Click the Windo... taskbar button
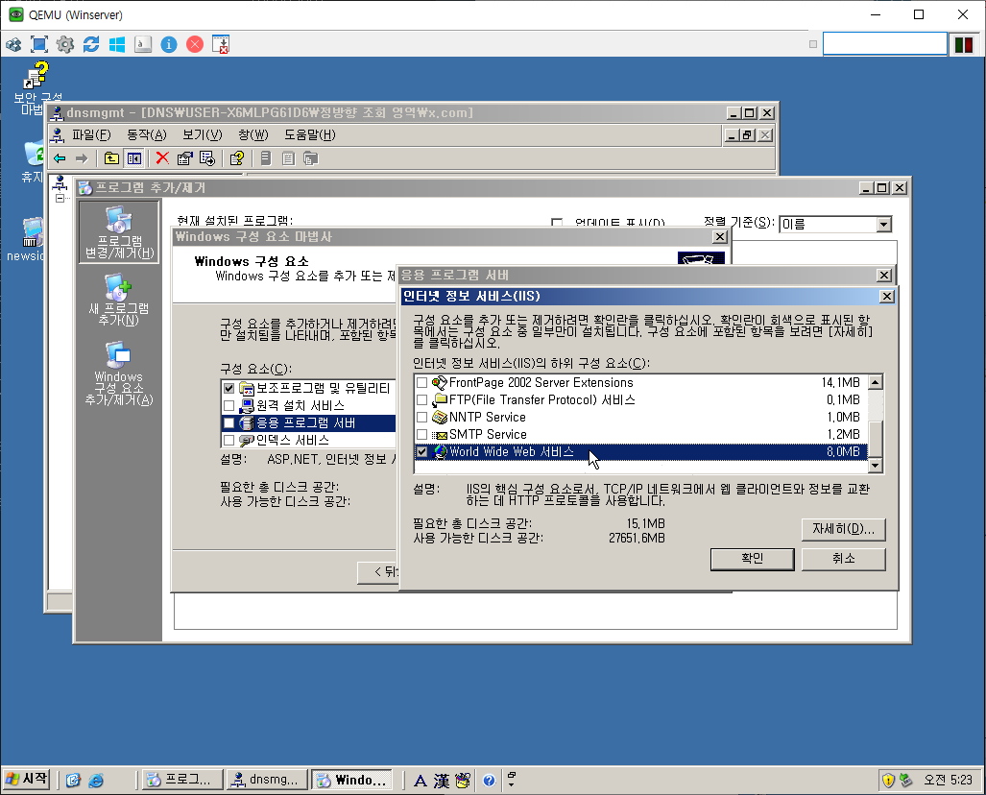The width and height of the screenshot is (986, 795). [x=351, y=780]
